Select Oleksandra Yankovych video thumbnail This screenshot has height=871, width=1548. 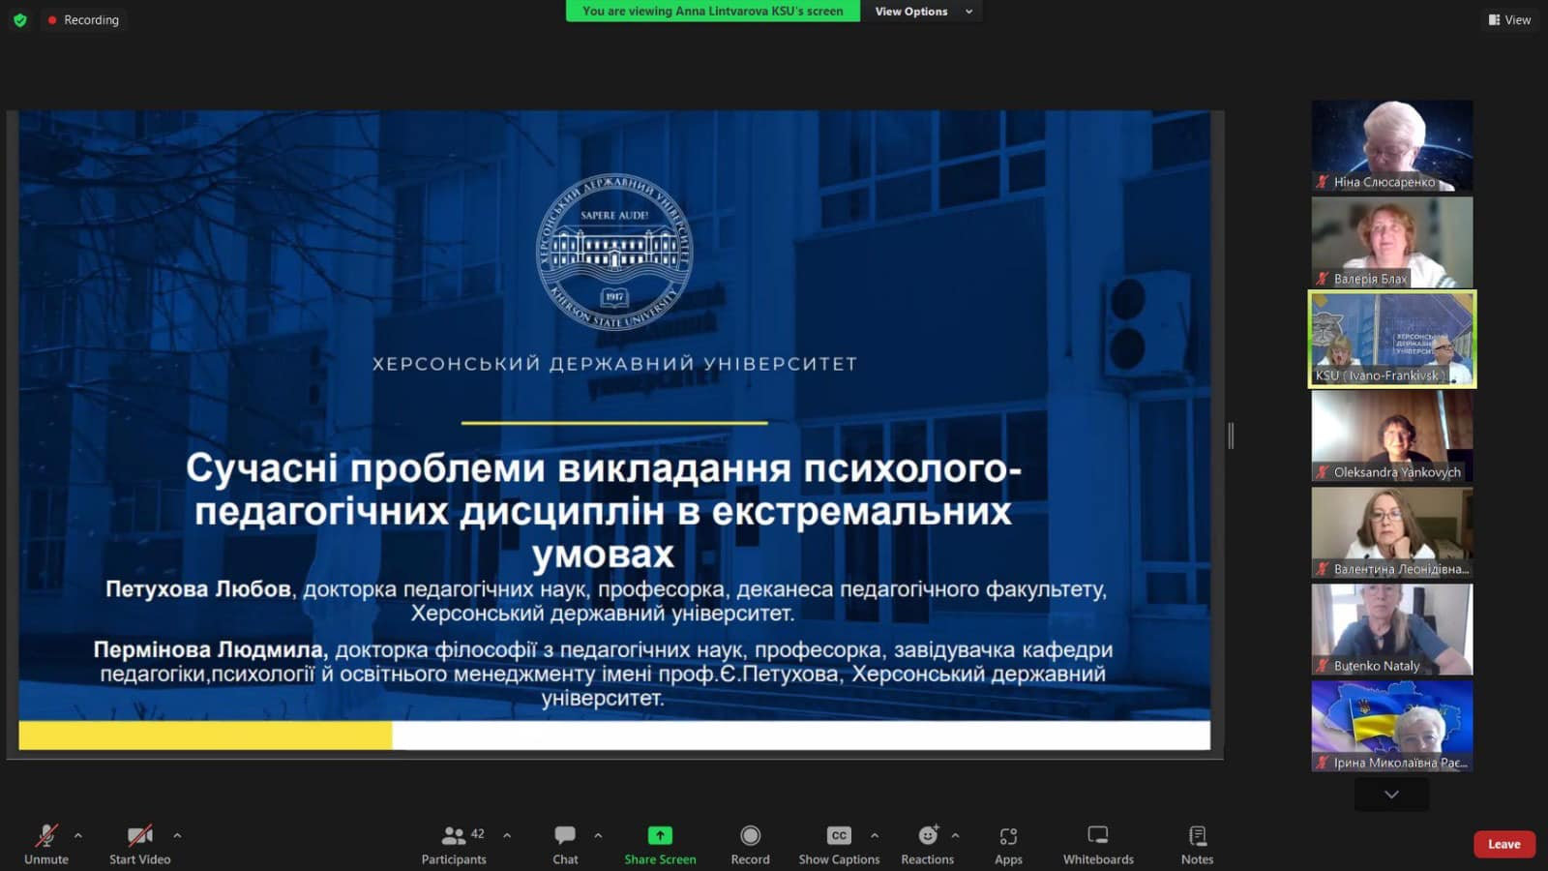point(1391,435)
